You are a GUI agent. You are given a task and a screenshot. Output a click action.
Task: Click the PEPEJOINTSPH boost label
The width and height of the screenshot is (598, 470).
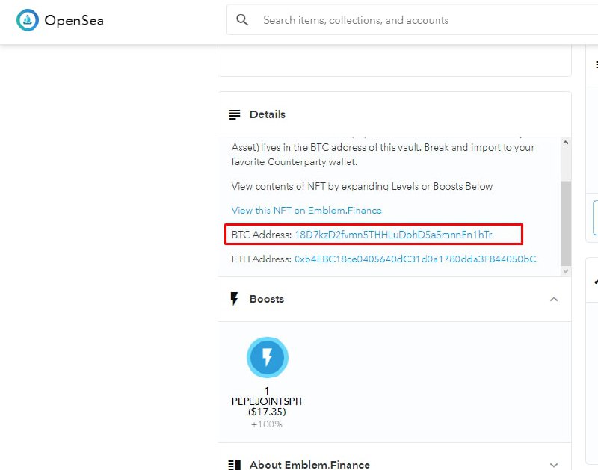(267, 401)
